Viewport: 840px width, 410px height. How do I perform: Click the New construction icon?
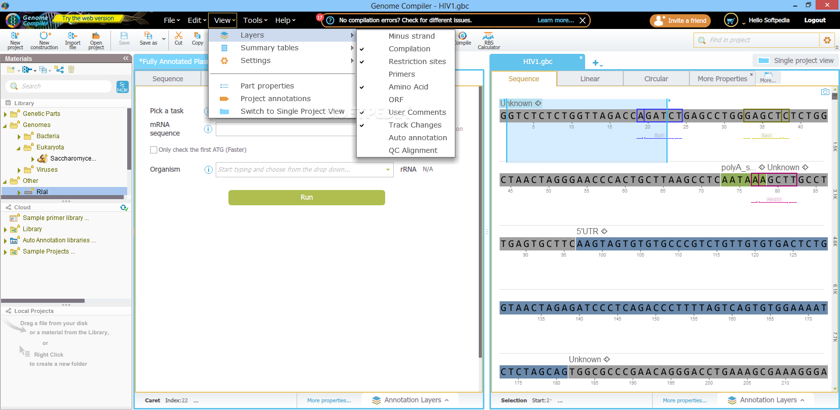[x=44, y=40]
